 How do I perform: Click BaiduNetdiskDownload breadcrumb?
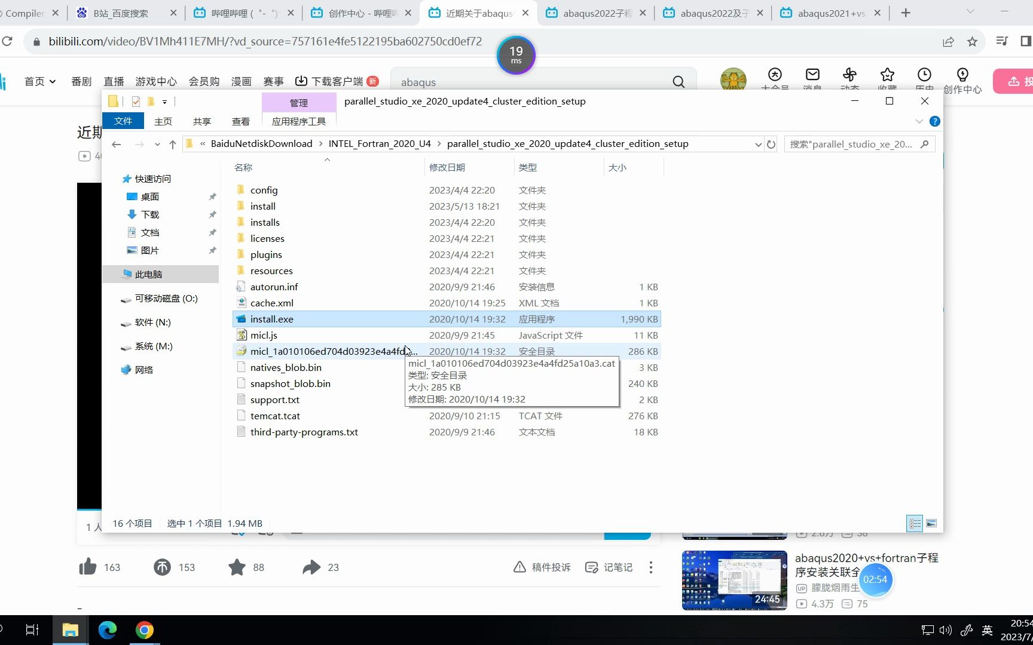[x=261, y=144]
